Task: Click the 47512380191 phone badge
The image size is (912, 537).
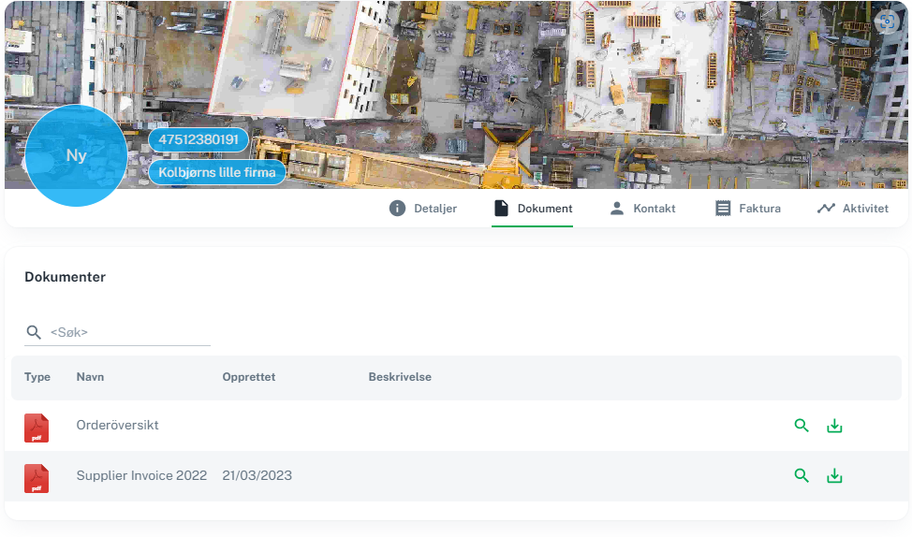Action: [x=199, y=139]
